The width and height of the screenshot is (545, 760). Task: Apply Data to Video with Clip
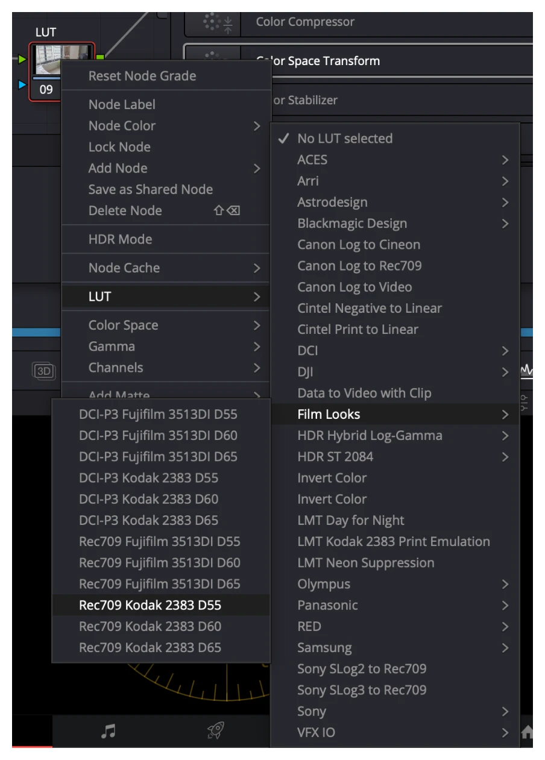(395, 393)
